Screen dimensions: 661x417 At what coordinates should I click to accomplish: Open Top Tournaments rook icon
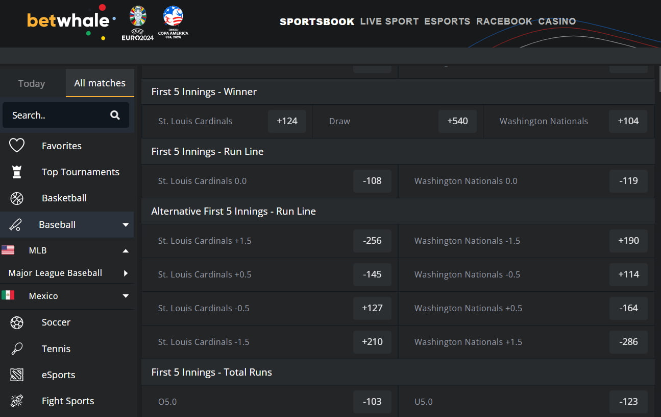click(17, 172)
